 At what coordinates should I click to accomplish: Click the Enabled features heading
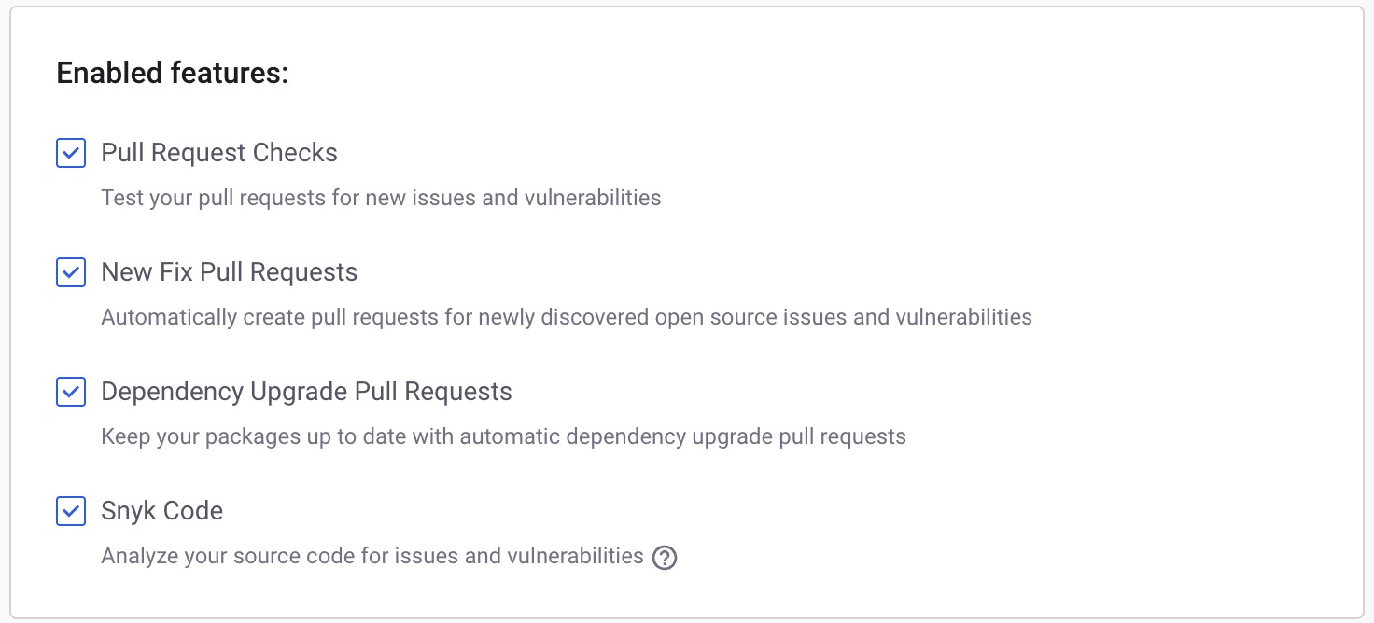tap(173, 73)
